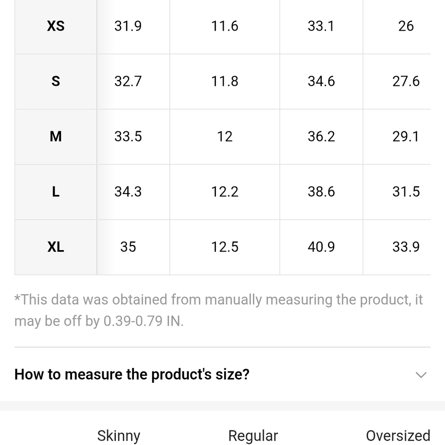Viewport: 445px width, 445px height.
Task: Click the manual measurement disclaimer text
Action: 218,311
